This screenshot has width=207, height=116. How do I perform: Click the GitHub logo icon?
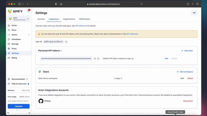[x=41, y=101]
